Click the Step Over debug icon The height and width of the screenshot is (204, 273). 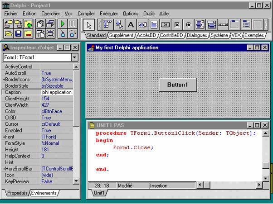(x=72, y=33)
